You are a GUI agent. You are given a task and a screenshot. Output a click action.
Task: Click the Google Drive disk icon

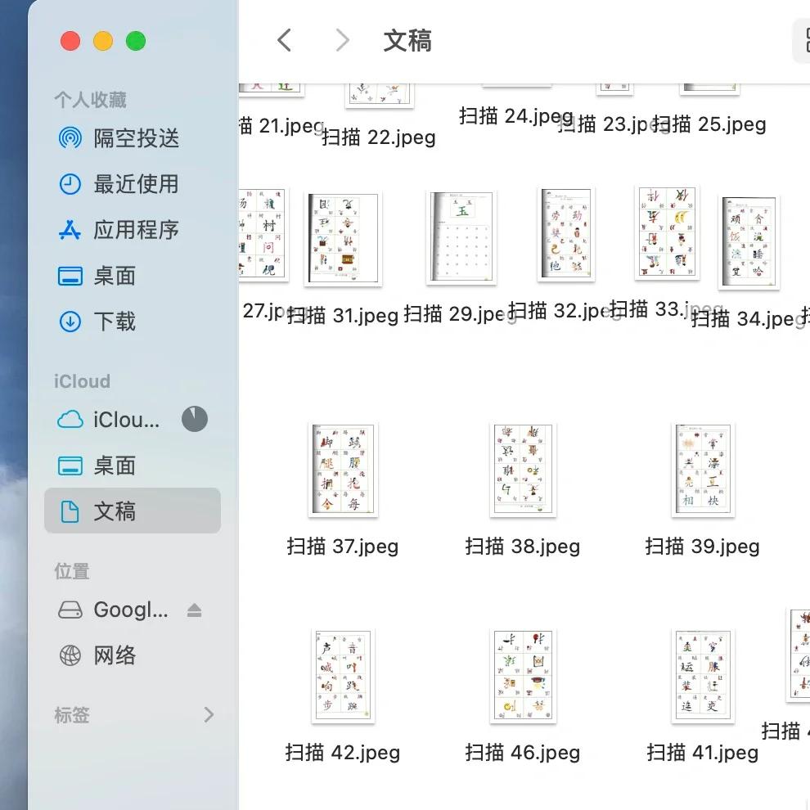(70, 610)
